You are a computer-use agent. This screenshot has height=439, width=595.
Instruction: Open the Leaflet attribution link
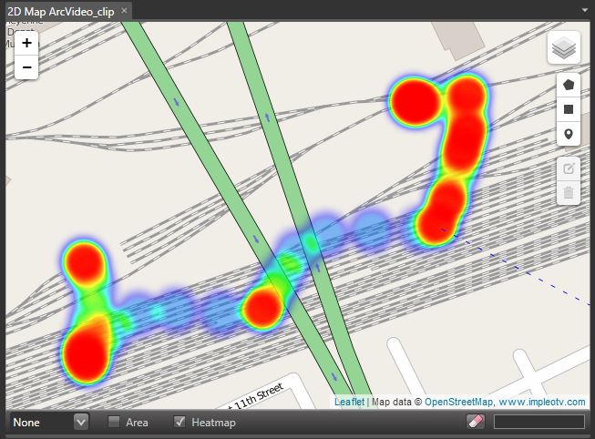click(349, 402)
